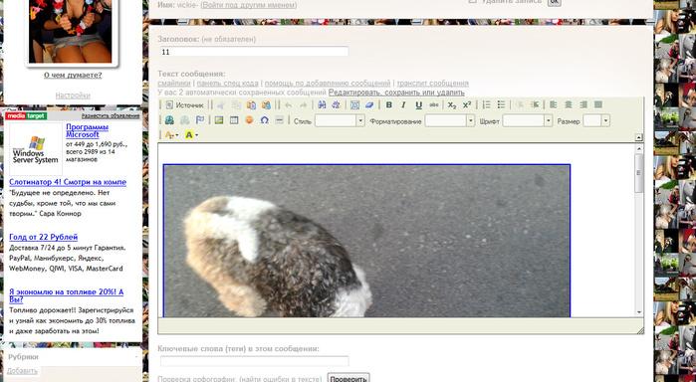Screen dimensions: 696x382
Task: Open the смайлики link
Action: click(174, 84)
